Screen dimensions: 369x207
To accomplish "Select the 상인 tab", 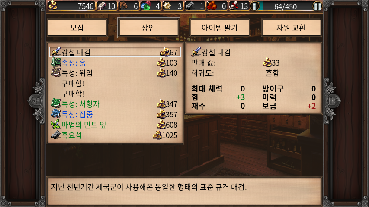I will click(x=148, y=28).
